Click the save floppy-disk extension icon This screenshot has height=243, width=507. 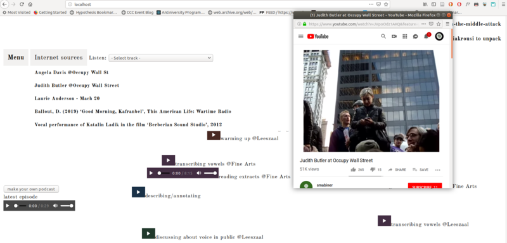pos(493,4)
